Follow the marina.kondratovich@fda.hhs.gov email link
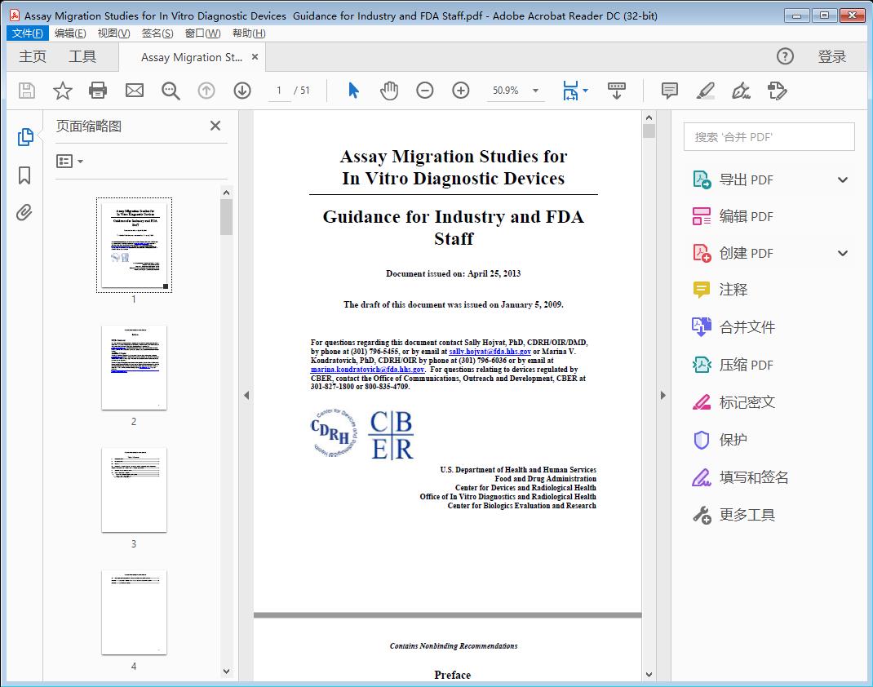 pyautogui.click(x=367, y=370)
